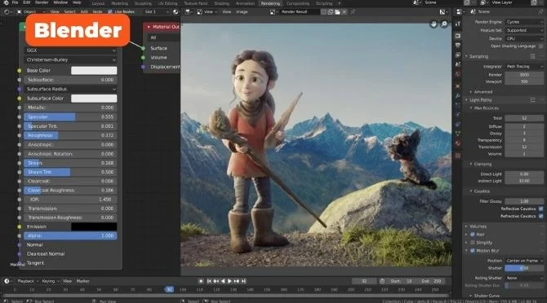Click the Blender logo menu icon
Screen dimensions: 547x303
pyautogui.click(x=6, y=2)
